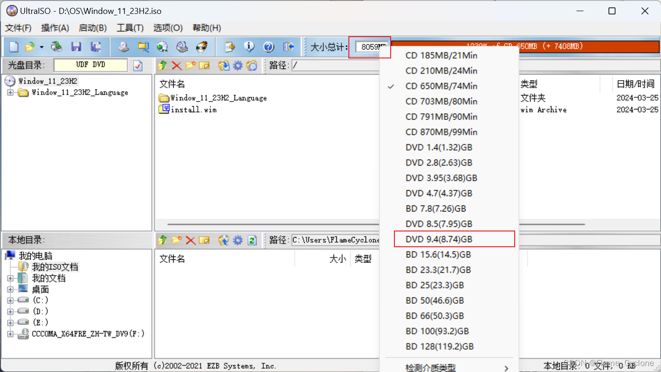Screen dimensions: 661x372
Task: Open the 选项(O) menu
Action: (168, 28)
